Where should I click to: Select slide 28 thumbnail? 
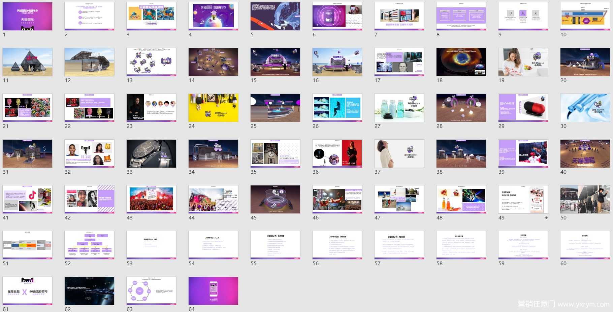point(461,108)
